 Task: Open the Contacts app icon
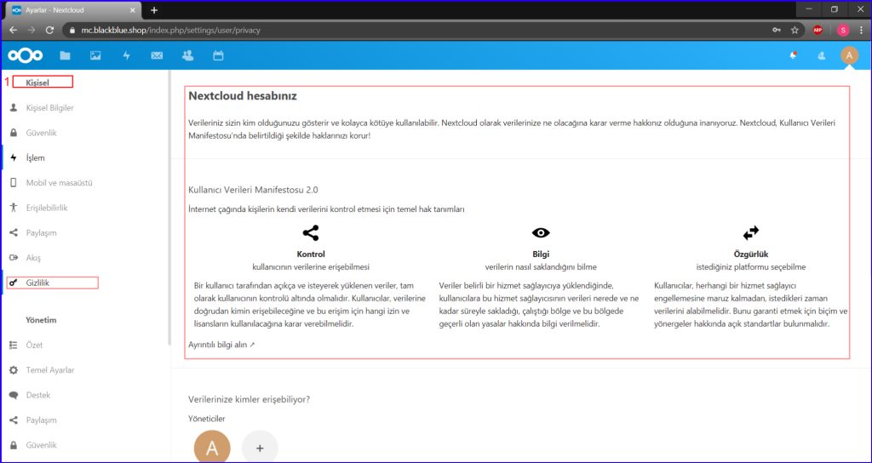[x=188, y=55]
